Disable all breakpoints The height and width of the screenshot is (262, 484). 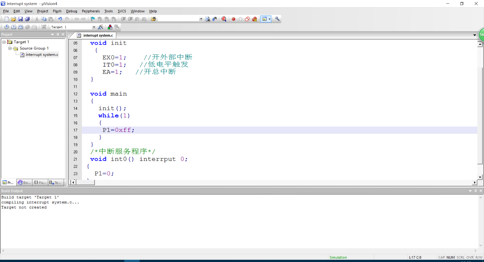(247, 19)
